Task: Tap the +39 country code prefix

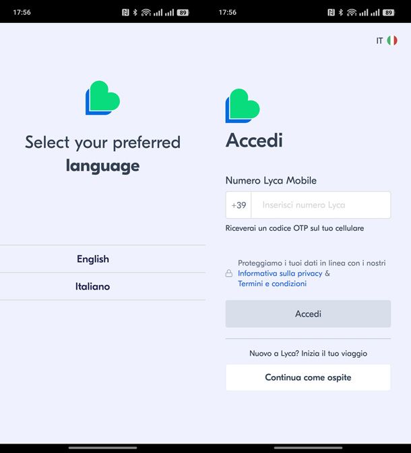Action: pyautogui.click(x=239, y=205)
